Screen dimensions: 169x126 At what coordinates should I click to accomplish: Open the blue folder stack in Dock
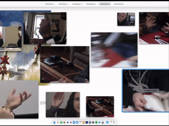point(107,123)
